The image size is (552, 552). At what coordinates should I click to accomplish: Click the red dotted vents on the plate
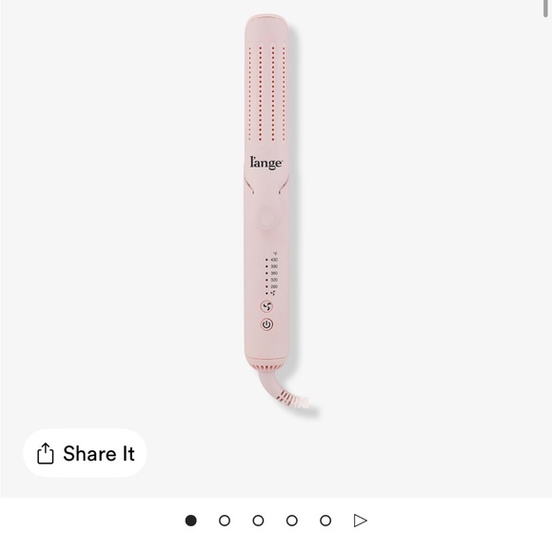[266, 94]
